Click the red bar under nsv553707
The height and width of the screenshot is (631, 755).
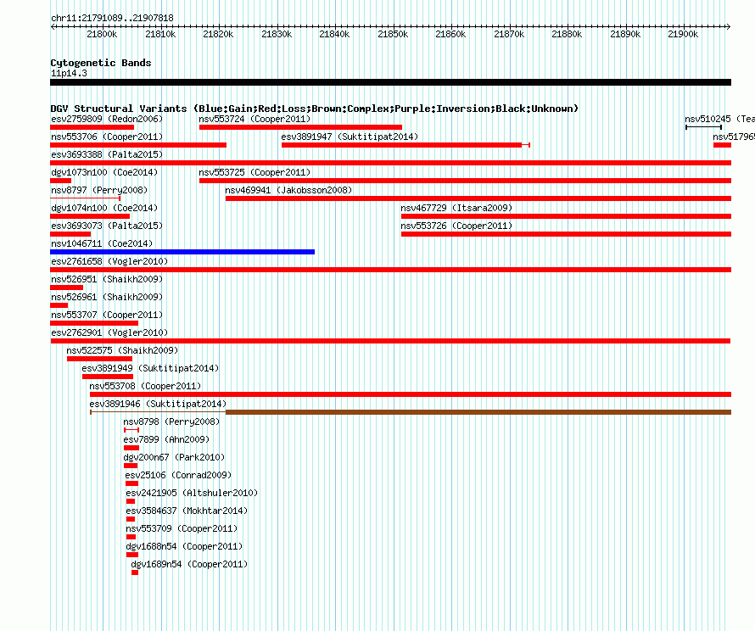tap(94, 323)
